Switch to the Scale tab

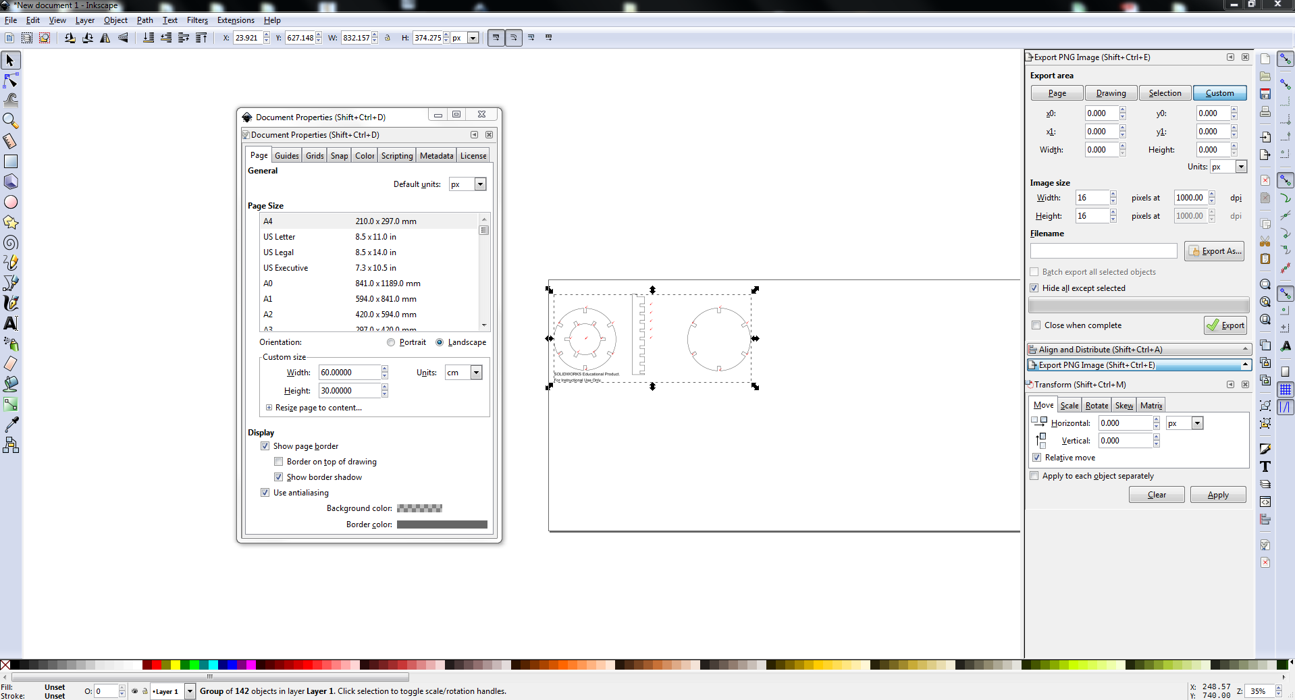click(1069, 406)
